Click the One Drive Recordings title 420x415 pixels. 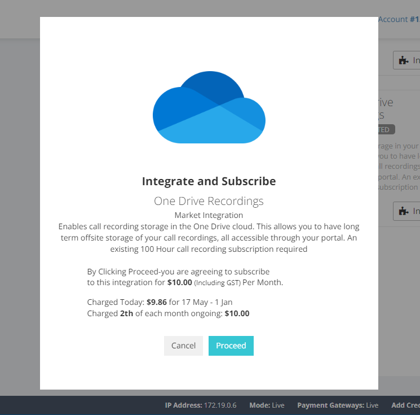209,201
